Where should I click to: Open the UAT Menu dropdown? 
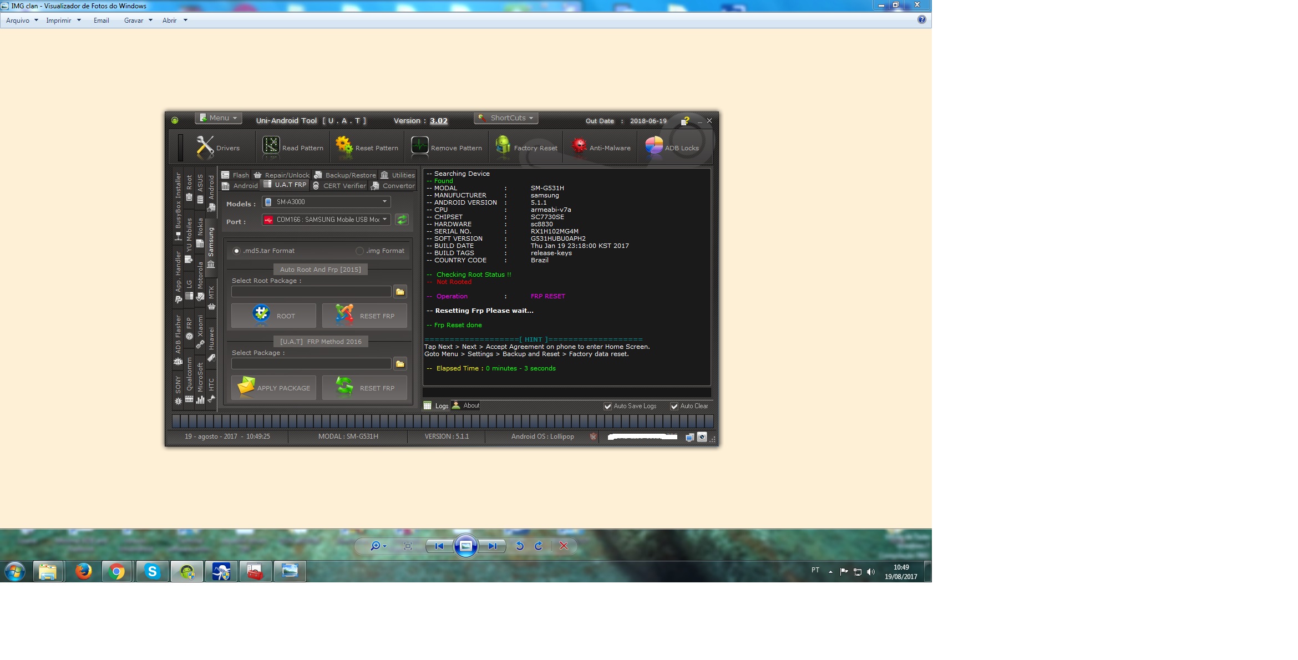pos(218,118)
